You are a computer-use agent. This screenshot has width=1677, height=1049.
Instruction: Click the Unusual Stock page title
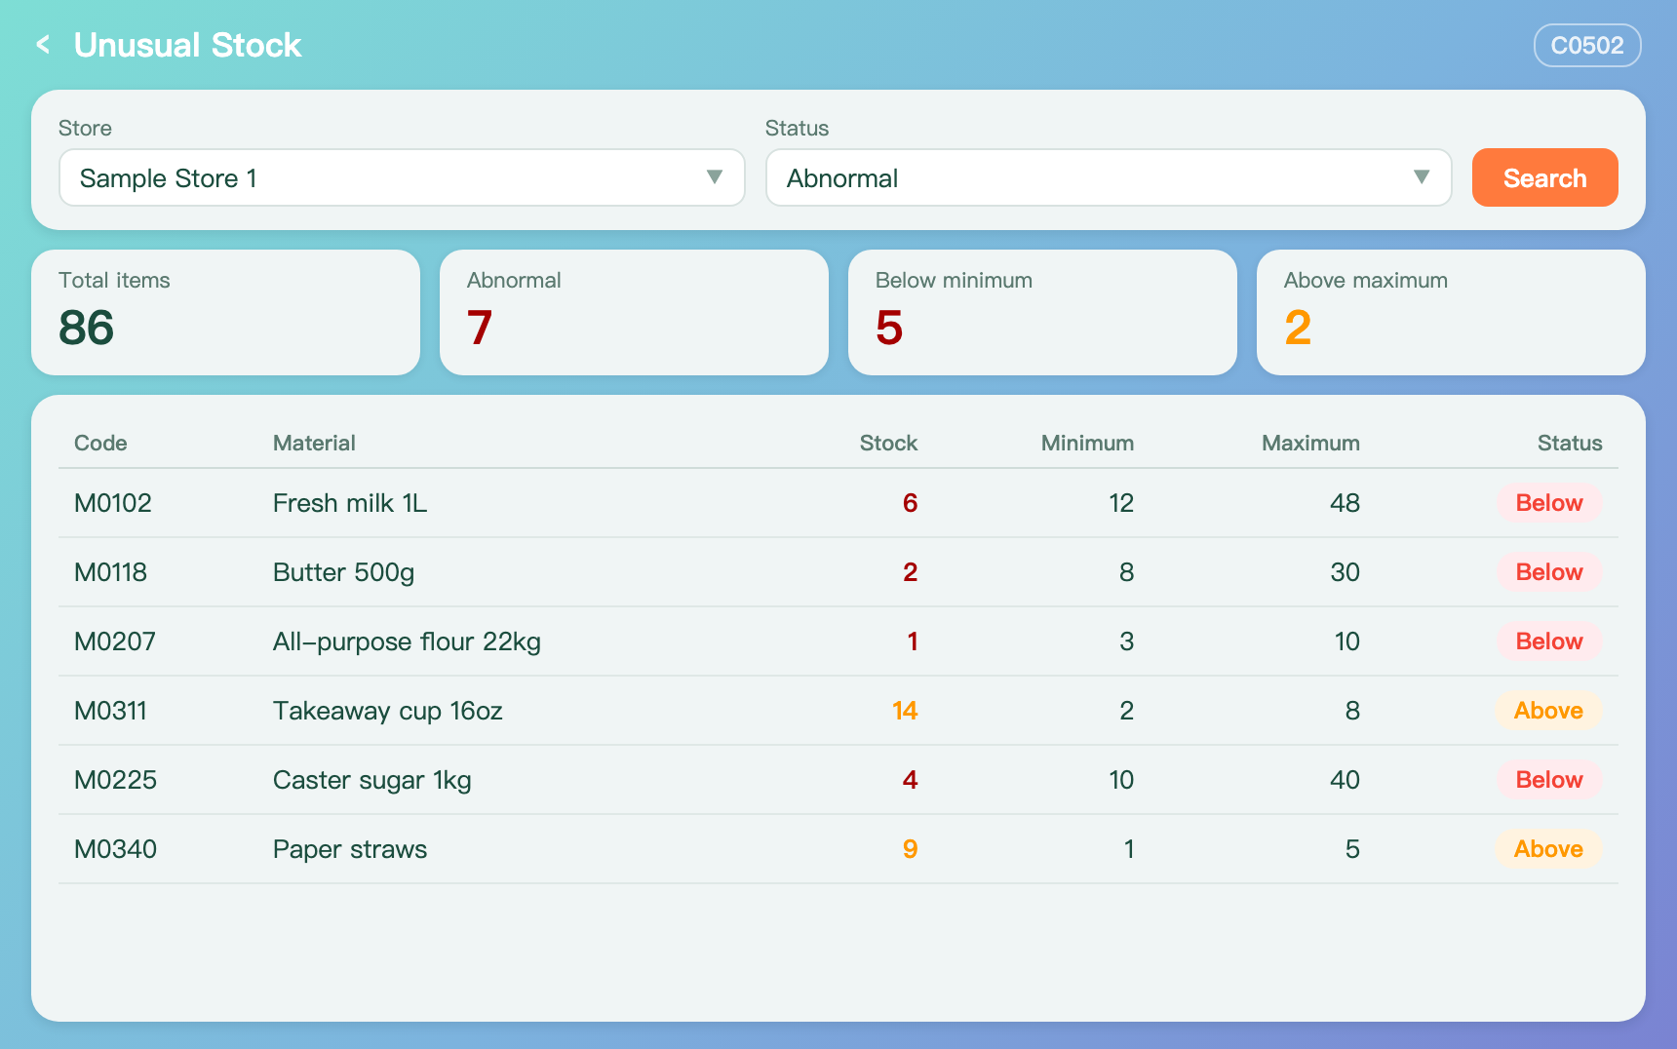(x=188, y=45)
